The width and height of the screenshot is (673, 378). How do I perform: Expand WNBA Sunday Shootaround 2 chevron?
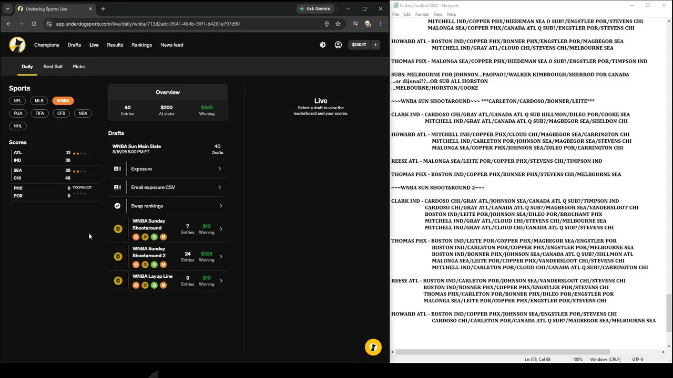coord(221,257)
